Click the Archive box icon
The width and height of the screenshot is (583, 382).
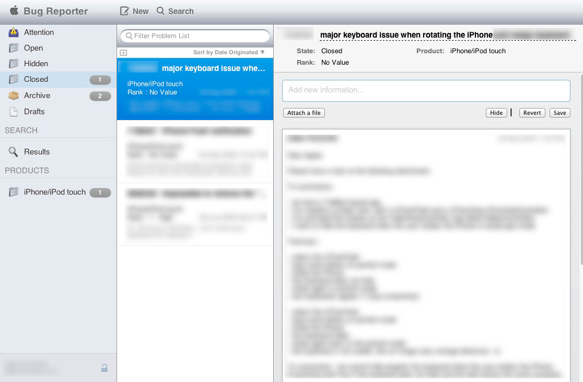click(x=14, y=95)
